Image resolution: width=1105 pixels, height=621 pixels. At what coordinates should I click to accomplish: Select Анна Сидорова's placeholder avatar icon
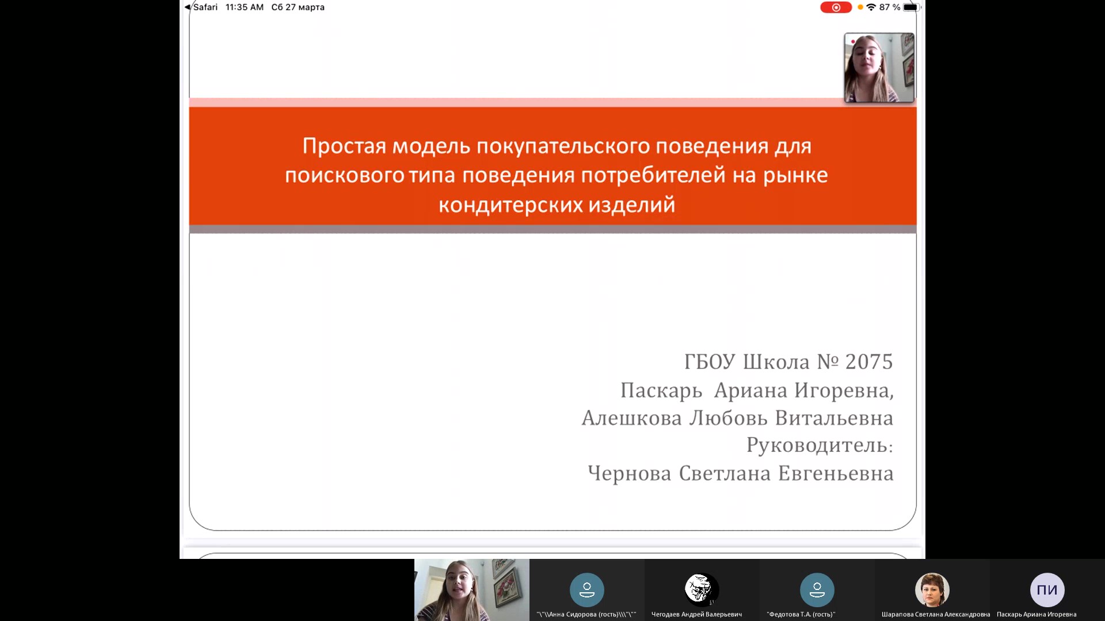pos(586,589)
